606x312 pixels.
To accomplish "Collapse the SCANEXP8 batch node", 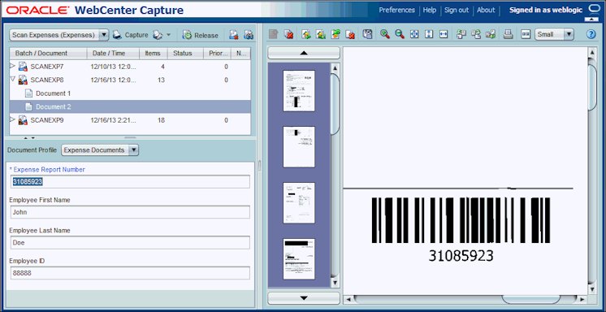I will point(13,80).
